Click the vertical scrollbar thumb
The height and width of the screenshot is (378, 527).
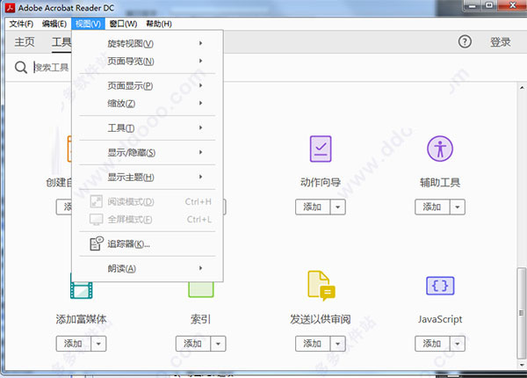tap(521, 314)
